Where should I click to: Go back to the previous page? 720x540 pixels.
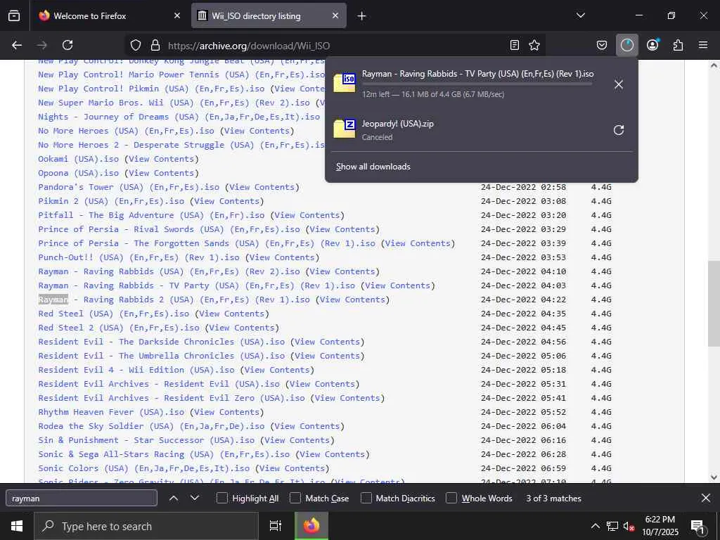coord(17,45)
